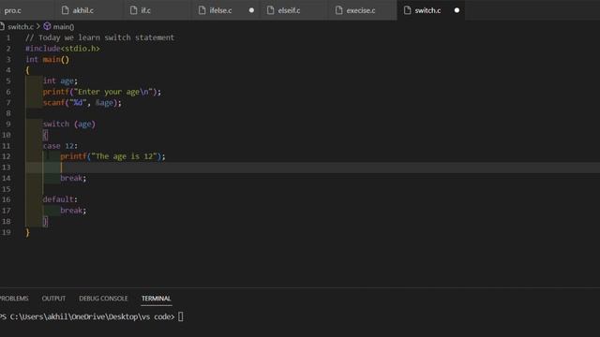The height and width of the screenshot is (337, 600).
Task: Select the switch.c active tab
Action: 427,10
